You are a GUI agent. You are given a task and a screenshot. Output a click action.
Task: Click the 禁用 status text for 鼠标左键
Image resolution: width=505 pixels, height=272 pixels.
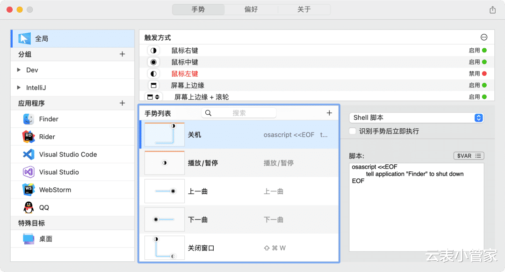click(475, 74)
